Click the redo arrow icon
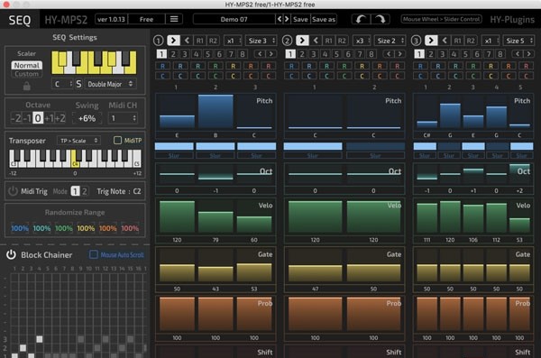This screenshot has height=358, width=541. coord(381,19)
